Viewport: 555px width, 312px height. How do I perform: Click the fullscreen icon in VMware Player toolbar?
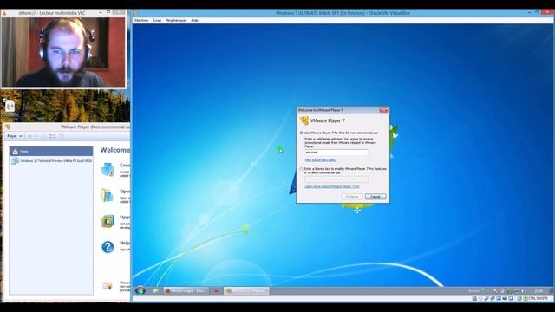52,136
